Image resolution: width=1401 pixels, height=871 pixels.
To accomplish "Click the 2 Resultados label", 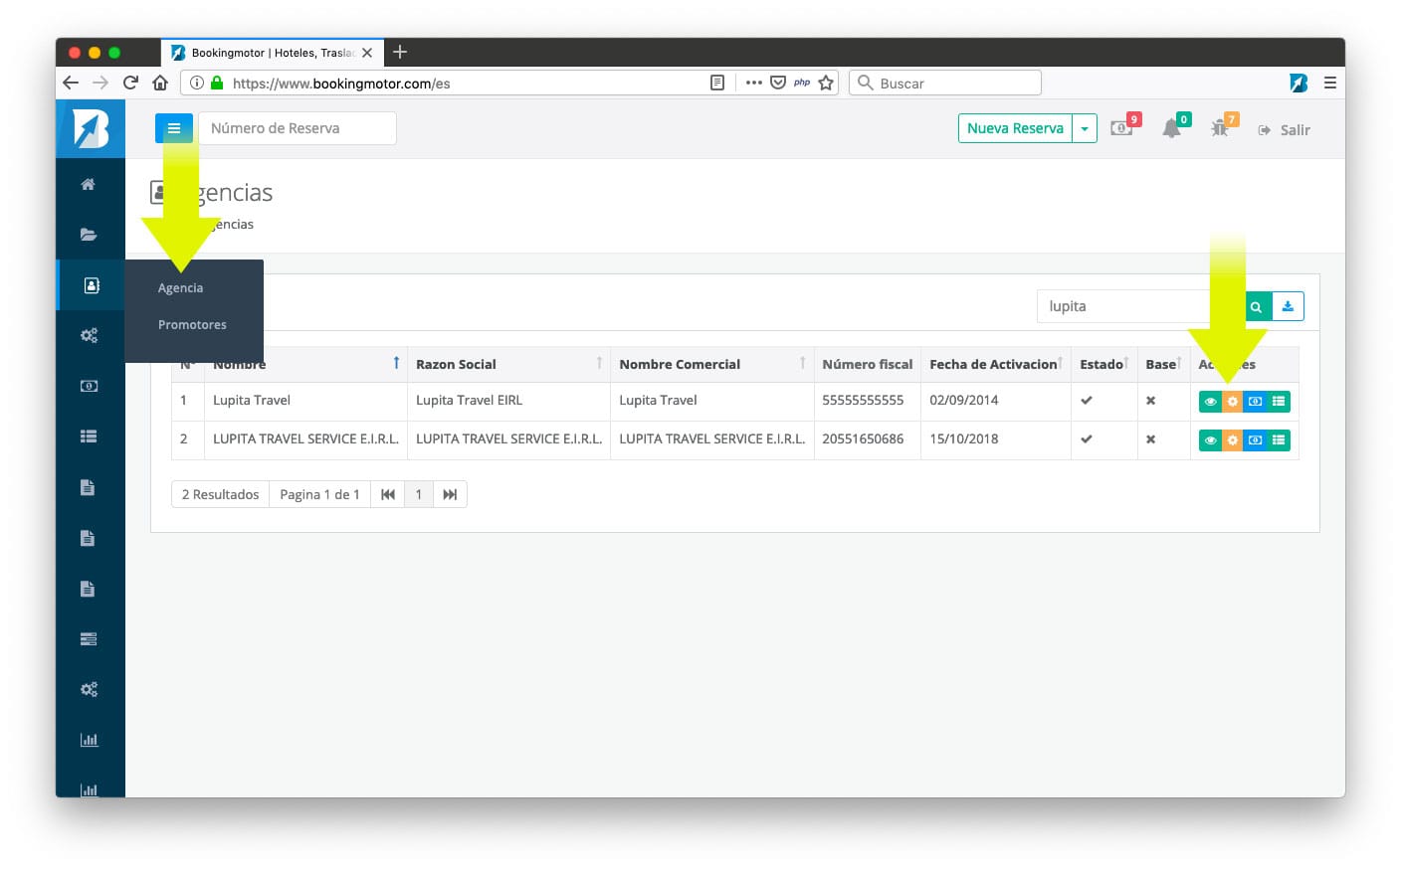I will tap(220, 494).
